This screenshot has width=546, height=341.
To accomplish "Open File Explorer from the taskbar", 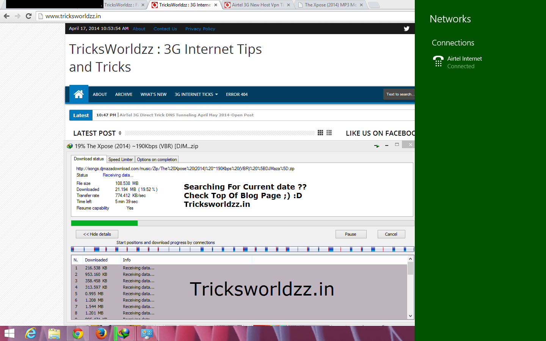I will (54, 333).
